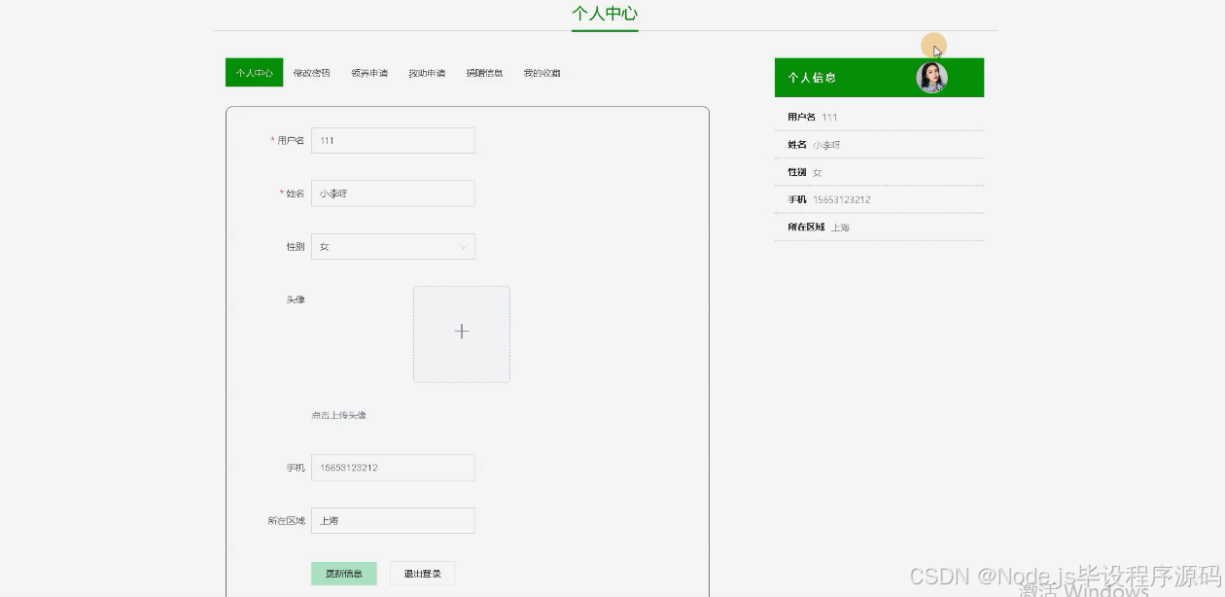Click the 个人信息 panel header text
Viewport: 1225px width, 597px height.
coord(812,78)
